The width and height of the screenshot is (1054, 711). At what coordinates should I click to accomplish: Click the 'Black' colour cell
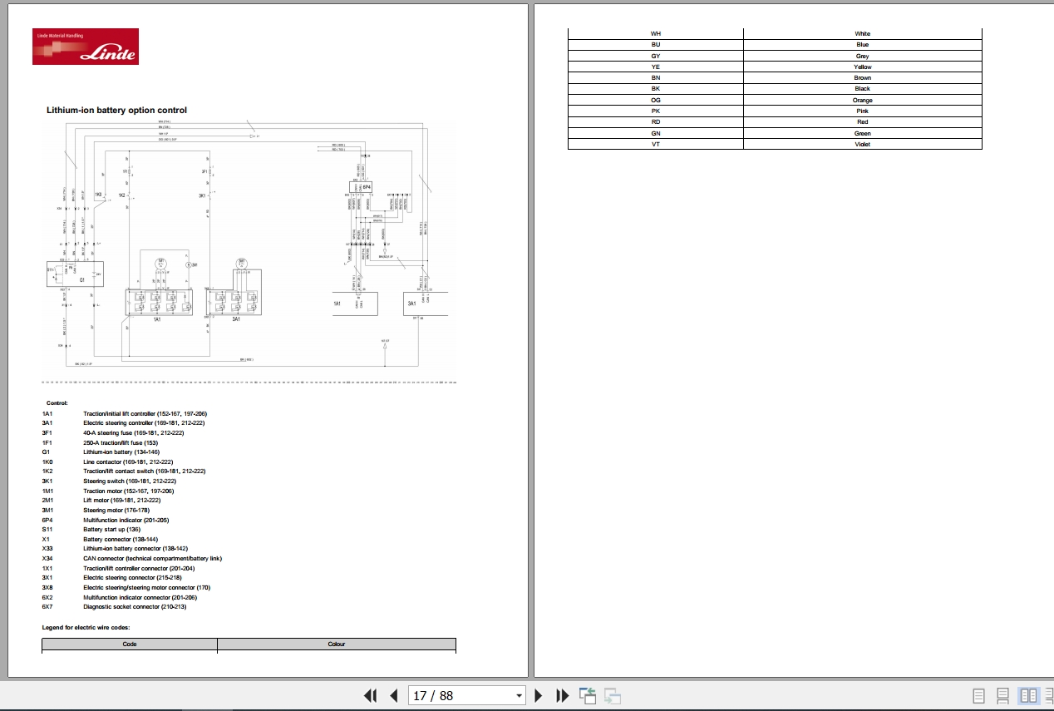(863, 89)
